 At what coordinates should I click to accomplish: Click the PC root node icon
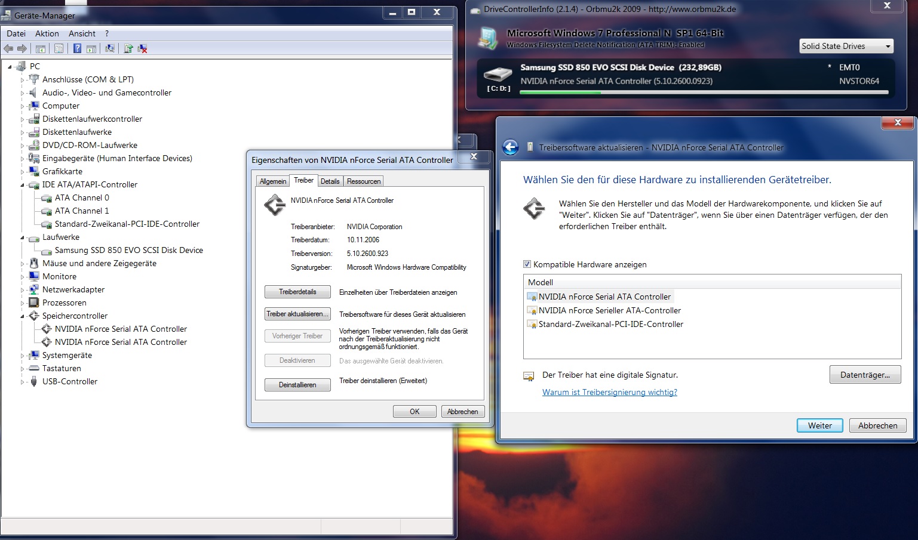click(22, 66)
